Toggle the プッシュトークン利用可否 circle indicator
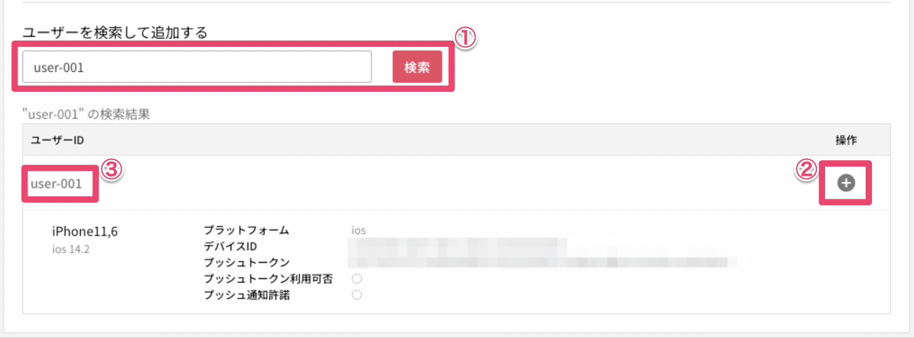914x338 pixels. (x=357, y=278)
